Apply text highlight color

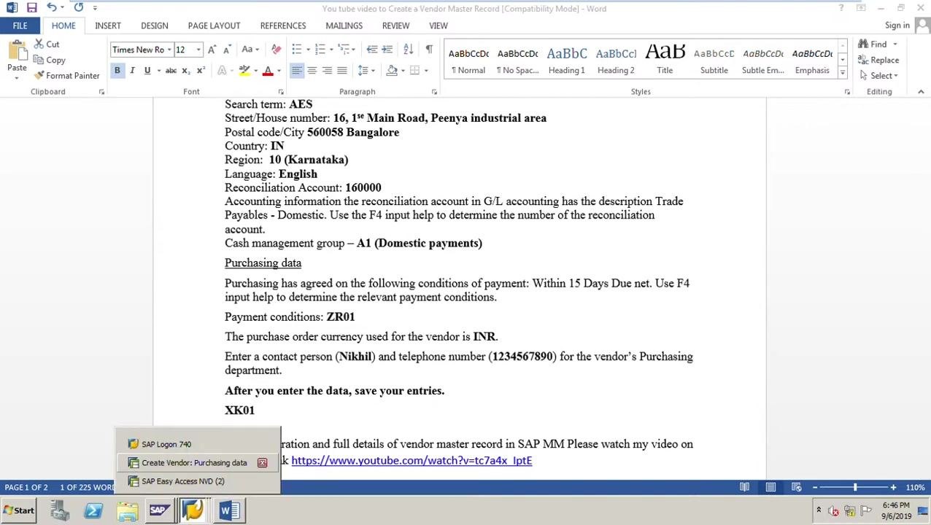coord(245,71)
